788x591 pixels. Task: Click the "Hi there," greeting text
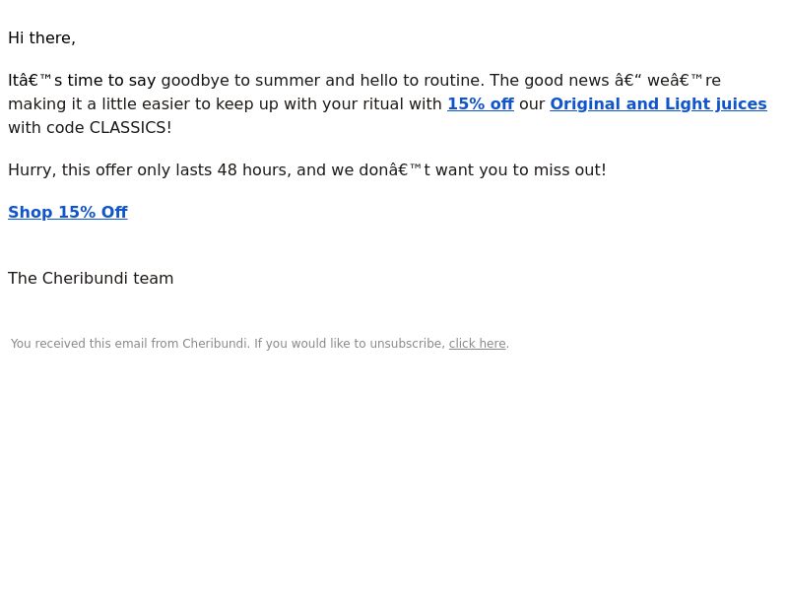click(41, 38)
